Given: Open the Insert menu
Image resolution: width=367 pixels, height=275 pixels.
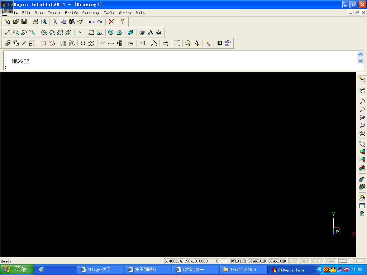Looking at the screenshot, I should [54, 13].
